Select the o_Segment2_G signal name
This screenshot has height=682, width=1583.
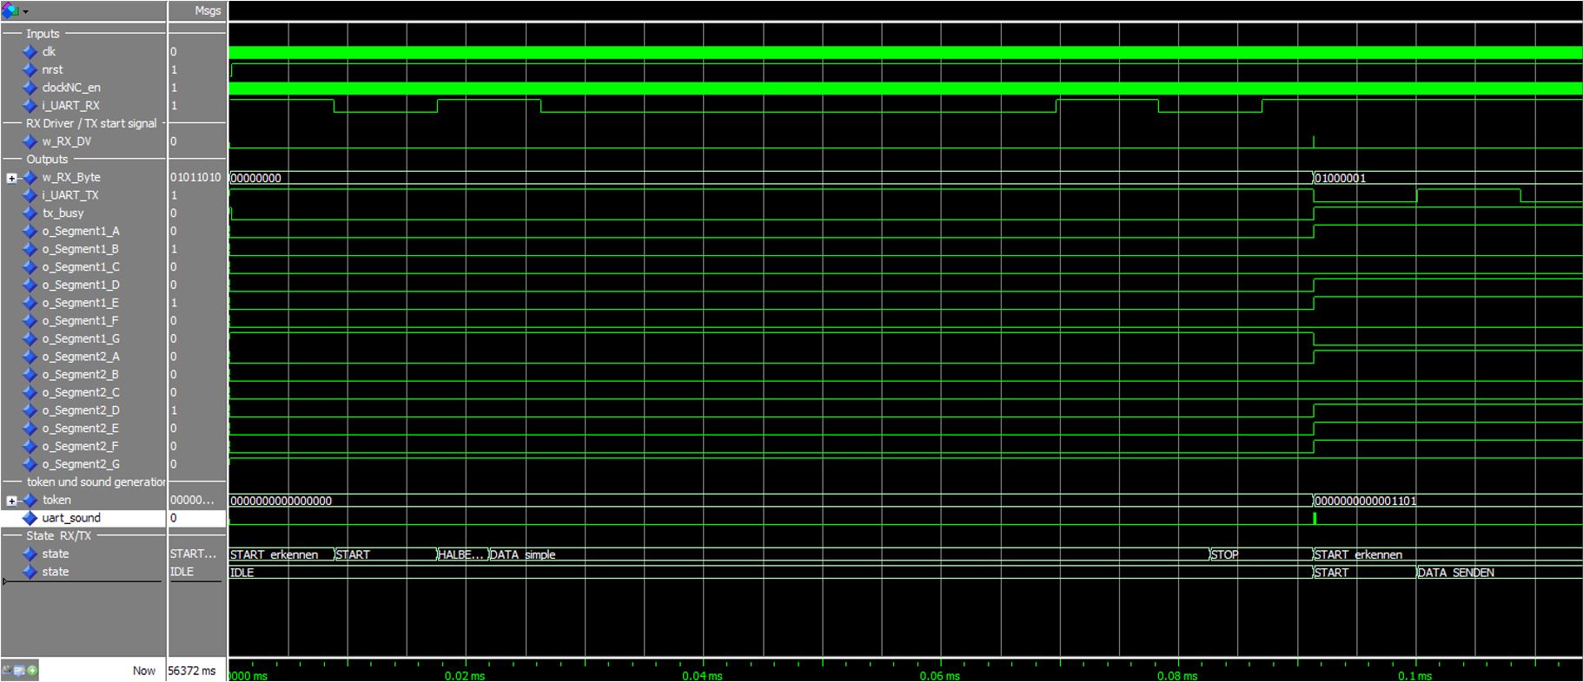point(81,464)
